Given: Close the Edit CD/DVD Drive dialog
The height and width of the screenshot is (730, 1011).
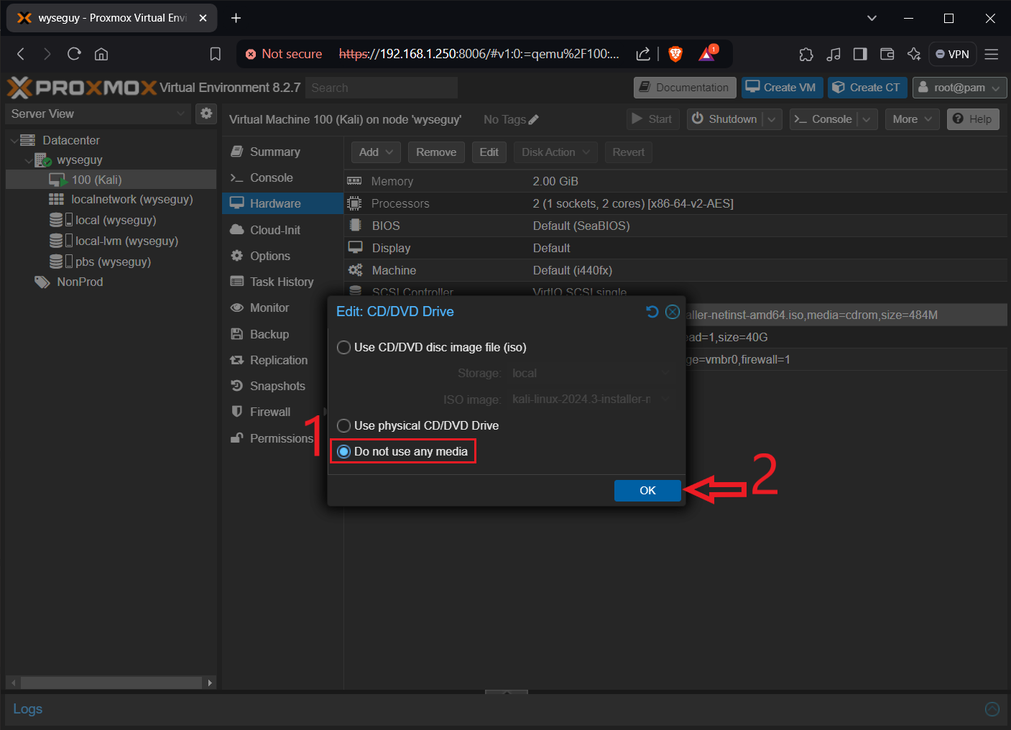Looking at the screenshot, I should coord(673,311).
